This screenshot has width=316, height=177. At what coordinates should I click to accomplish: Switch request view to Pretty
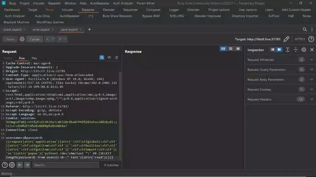[8, 58]
